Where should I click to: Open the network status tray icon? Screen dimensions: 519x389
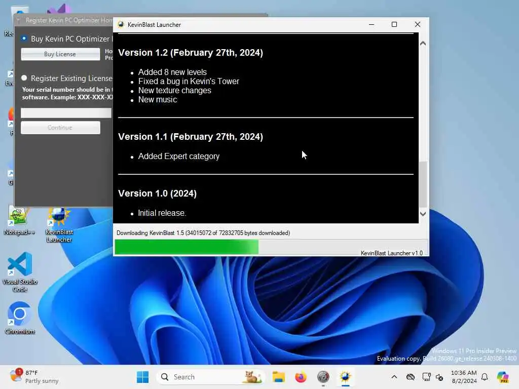(426, 377)
